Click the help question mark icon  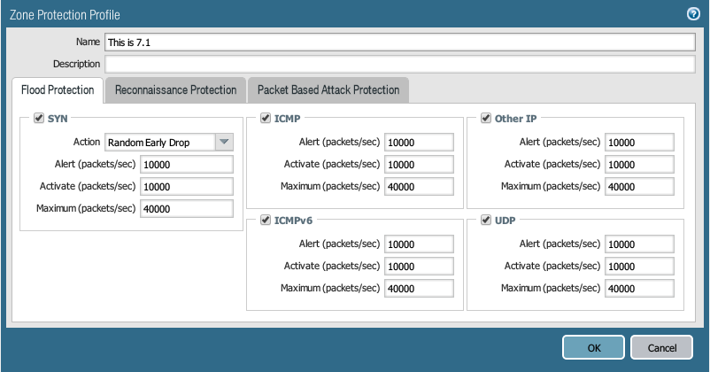pos(693,13)
